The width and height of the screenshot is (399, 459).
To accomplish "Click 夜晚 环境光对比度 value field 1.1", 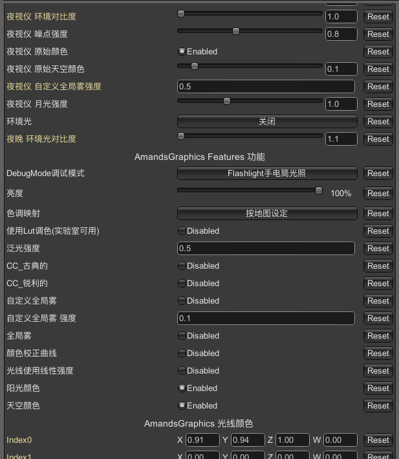I will (341, 139).
